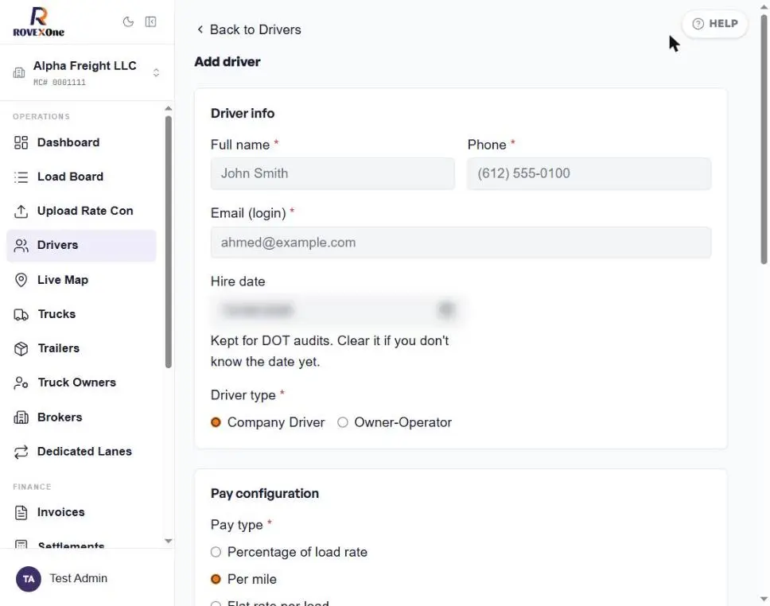Open the Invoices page
The height and width of the screenshot is (606, 770).
click(81, 512)
